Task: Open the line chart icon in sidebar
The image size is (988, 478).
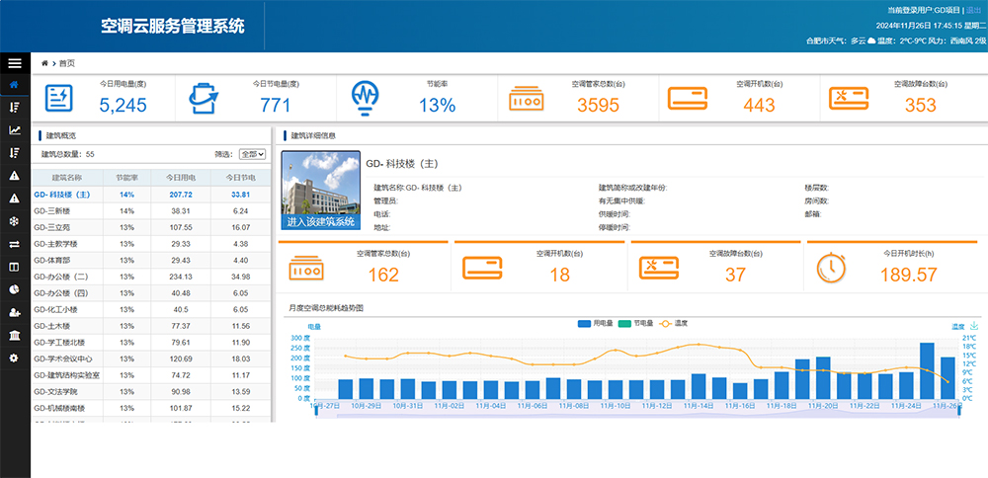Action: click(14, 129)
